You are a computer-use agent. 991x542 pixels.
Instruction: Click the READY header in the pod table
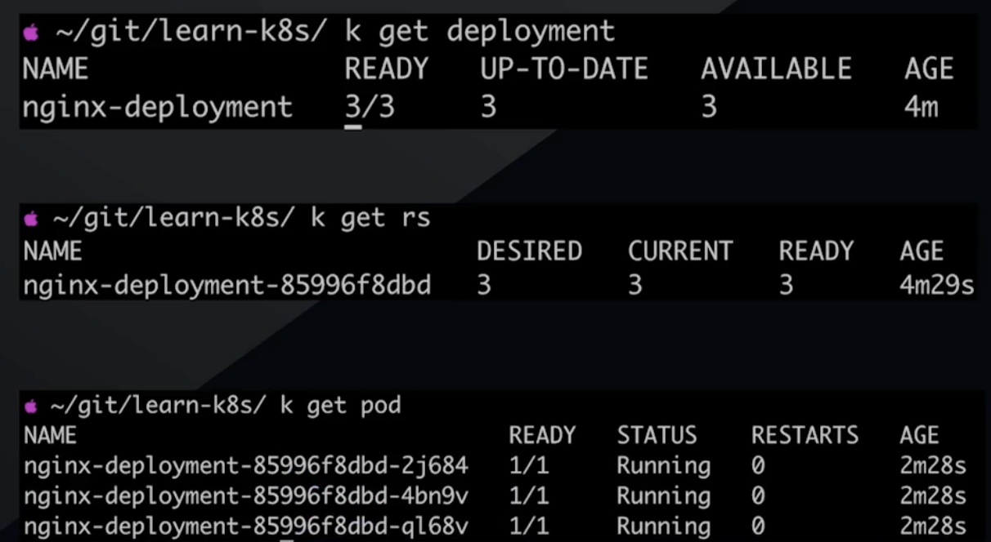(x=542, y=435)
